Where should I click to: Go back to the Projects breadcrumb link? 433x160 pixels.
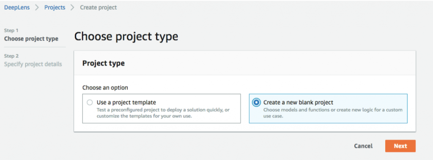click(x=55, y=8)
